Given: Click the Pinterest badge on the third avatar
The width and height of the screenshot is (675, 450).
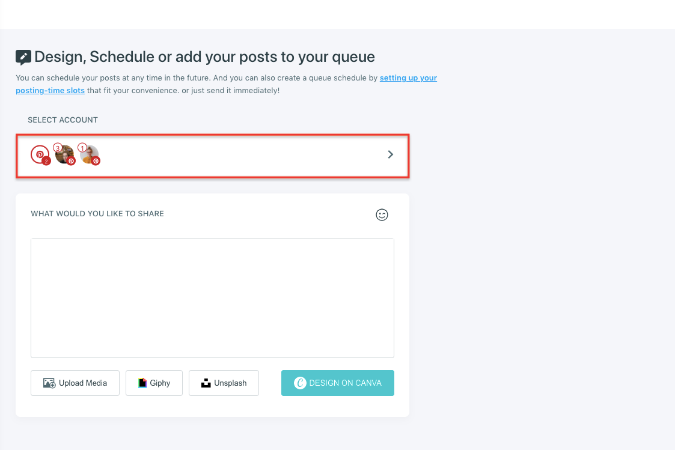Looking at the screenshot, I should point(96,161).
